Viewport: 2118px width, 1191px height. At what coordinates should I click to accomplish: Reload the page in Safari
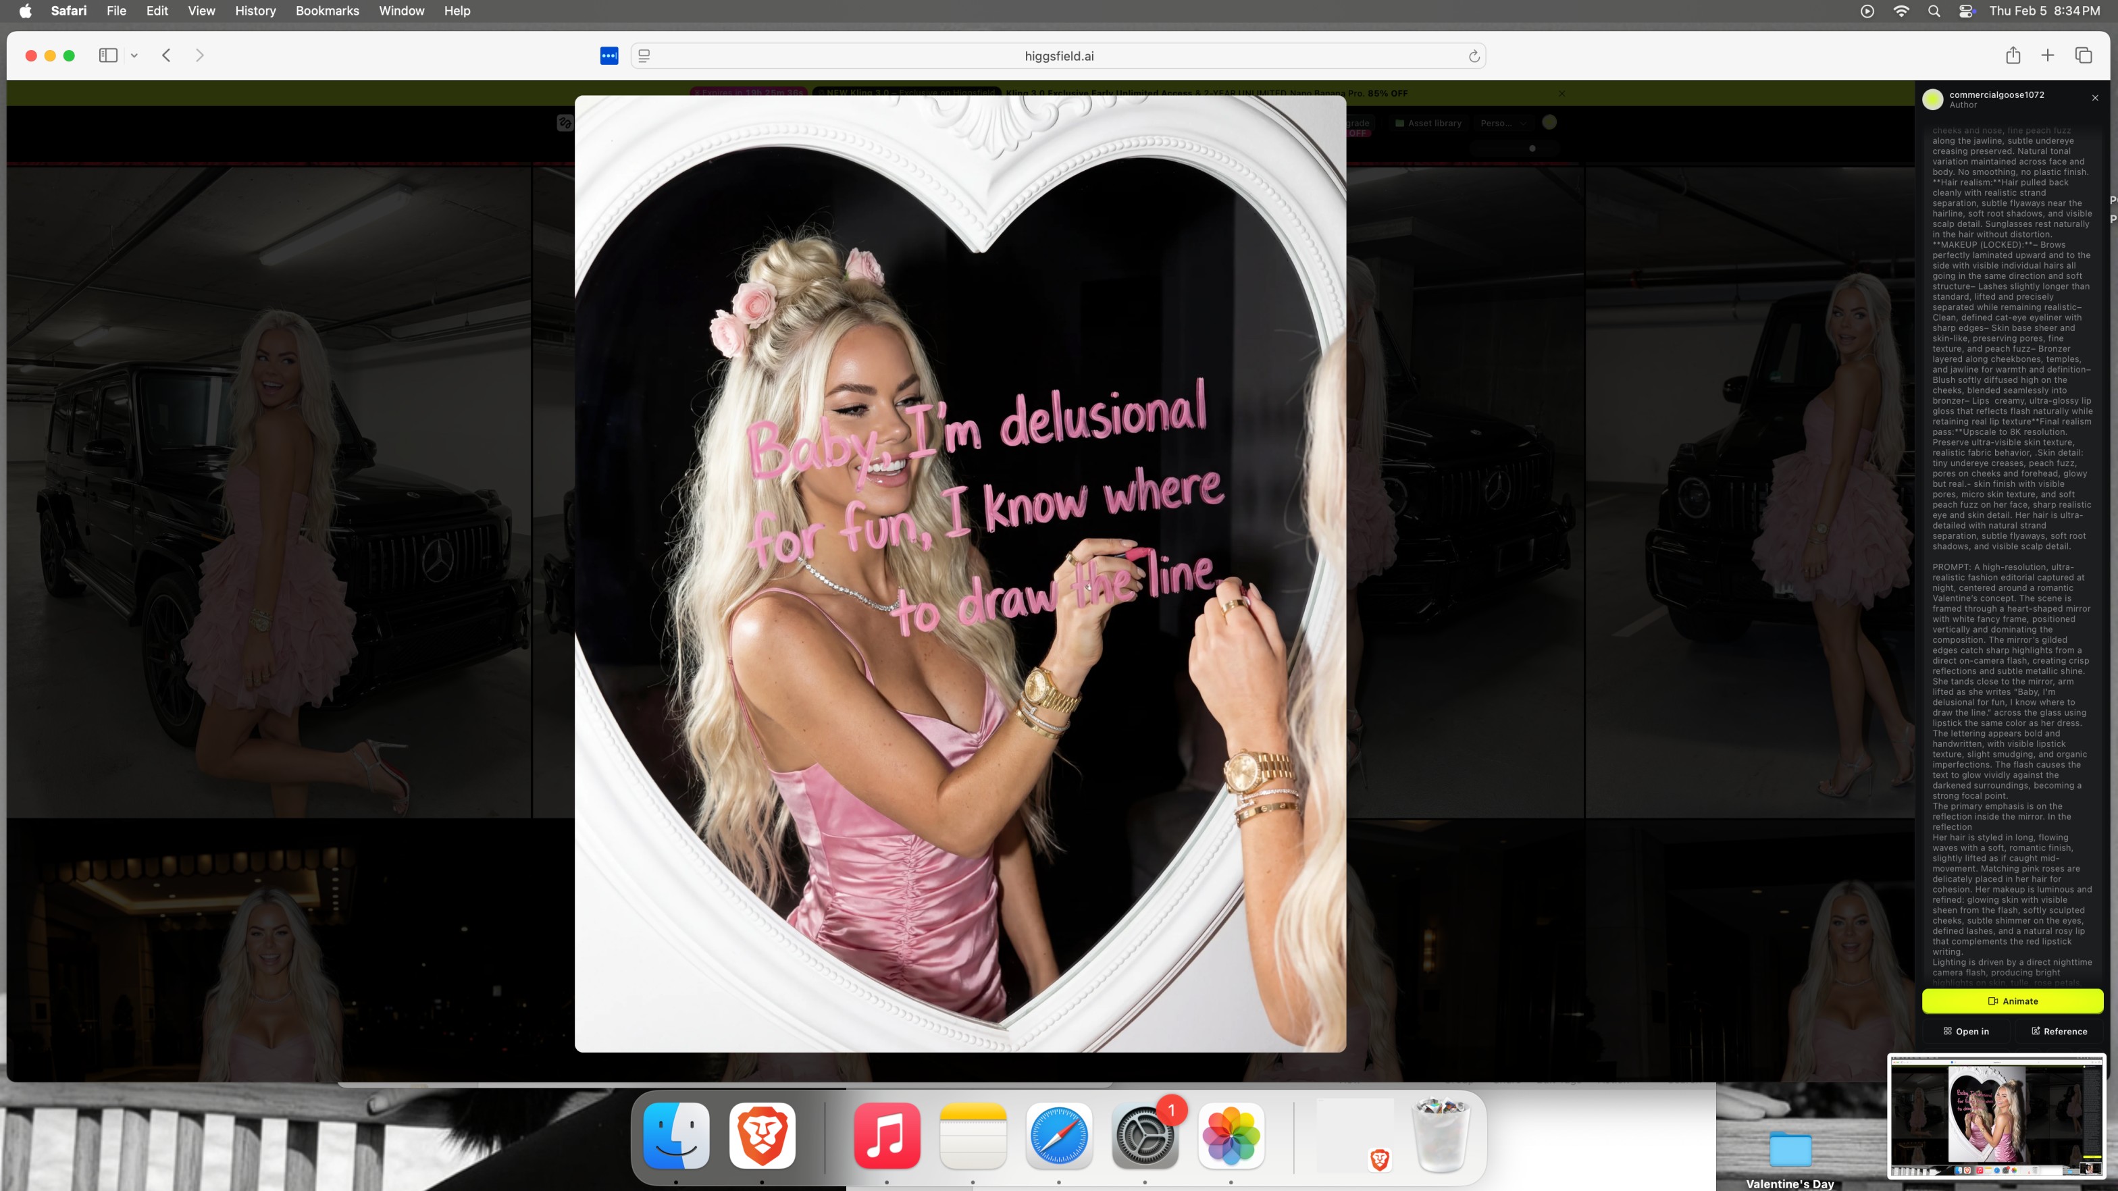(x=1474, y=56)
